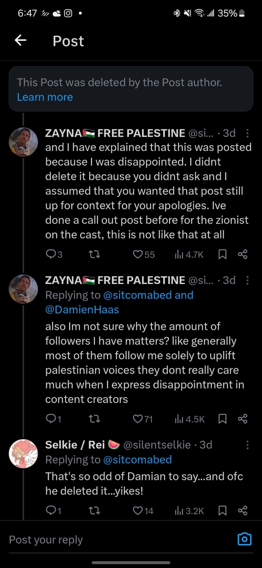View analytics showing 4.5K views
262x568 pixels.
[190, 419]
